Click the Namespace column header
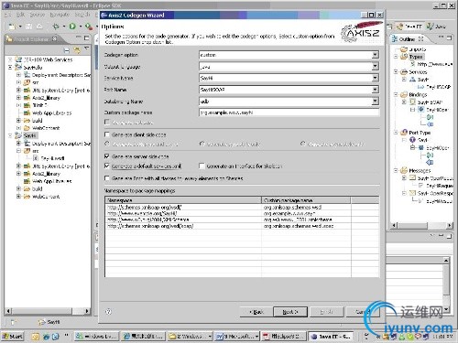This screenshot has width=458, height=343. click(183, 200)
